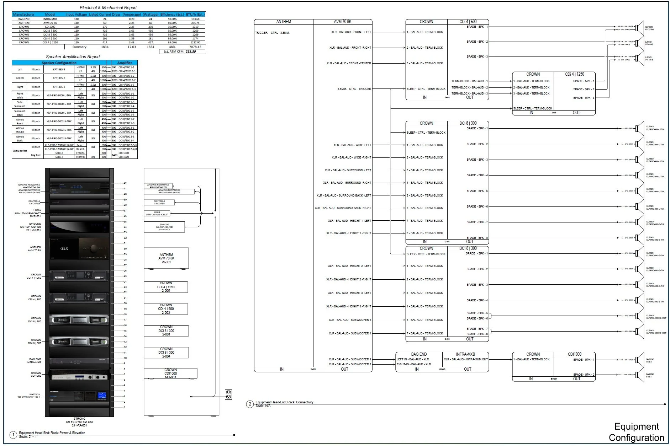Viewport: 670px width, 446px height.
Task: Click the speaker symbol on upper DCi 8|300 SPK-8 output
Action: pyautogui.click(x=640, y=238)
